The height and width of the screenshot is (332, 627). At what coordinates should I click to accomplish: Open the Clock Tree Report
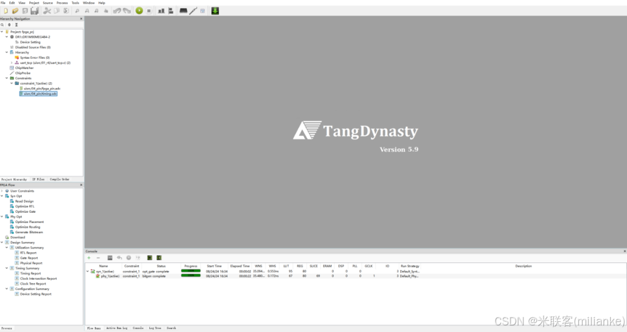(x=33, y=283)
